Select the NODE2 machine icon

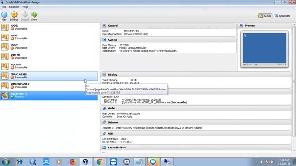point(5,37)
